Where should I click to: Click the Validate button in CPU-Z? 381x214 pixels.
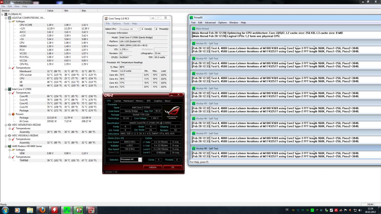click(153, 167)
